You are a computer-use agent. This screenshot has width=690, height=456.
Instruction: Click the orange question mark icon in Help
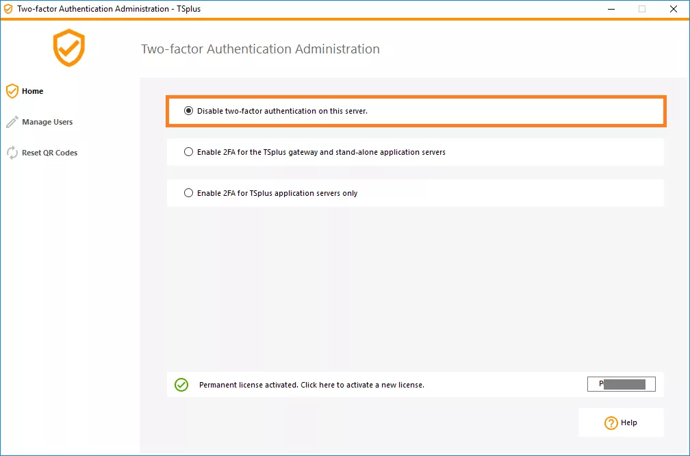[611, 422]
